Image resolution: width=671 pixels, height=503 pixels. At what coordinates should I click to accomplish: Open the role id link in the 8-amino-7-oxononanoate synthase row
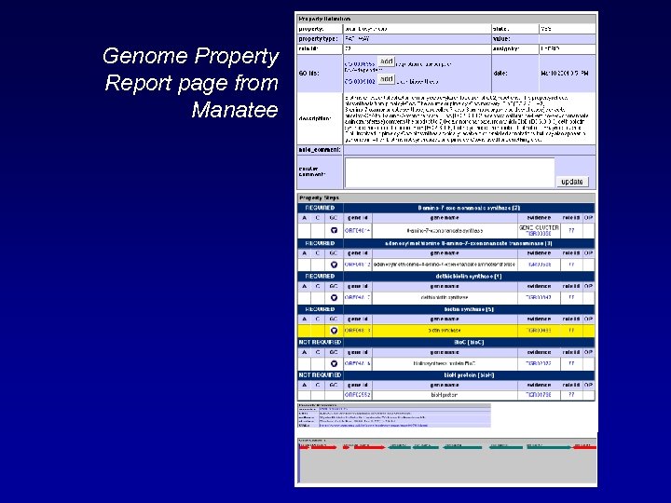[x=571, y=231]
